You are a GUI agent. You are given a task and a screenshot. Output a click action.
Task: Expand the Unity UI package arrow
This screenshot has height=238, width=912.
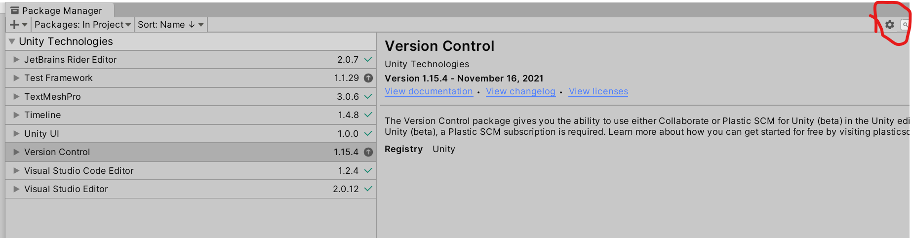coord(16,134)
